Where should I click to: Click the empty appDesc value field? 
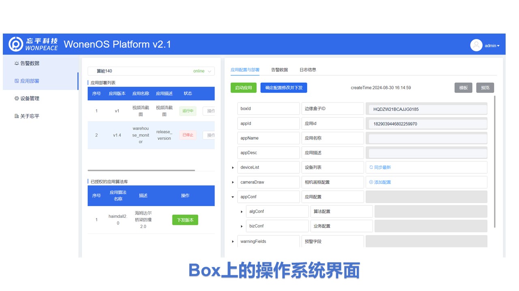(x=428, y=153)
